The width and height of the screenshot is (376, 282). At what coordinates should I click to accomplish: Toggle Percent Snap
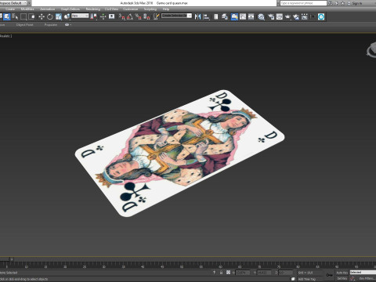[x=139, y=16]
